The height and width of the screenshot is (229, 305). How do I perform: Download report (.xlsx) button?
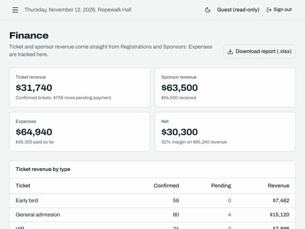click(259, 52)
